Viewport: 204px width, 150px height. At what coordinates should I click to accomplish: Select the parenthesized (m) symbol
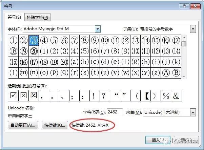click(23, 73)
